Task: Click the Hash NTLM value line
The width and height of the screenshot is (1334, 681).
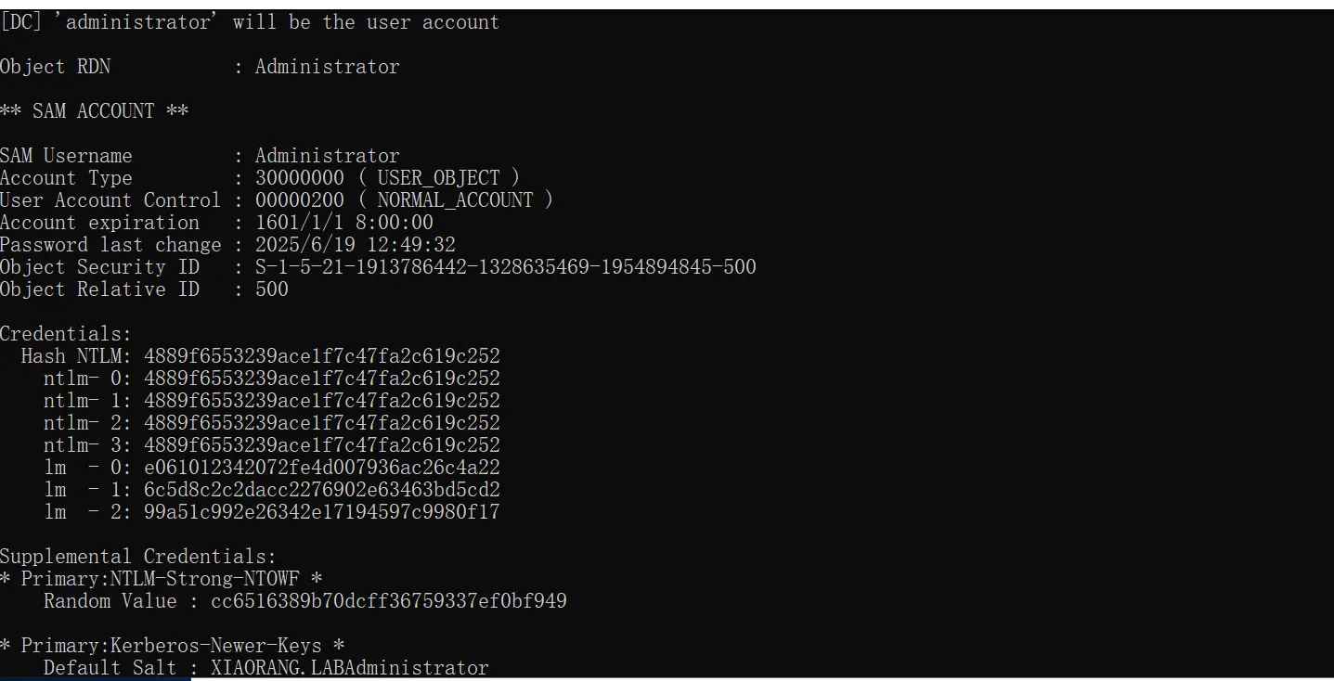Action: tap(321, 356)
